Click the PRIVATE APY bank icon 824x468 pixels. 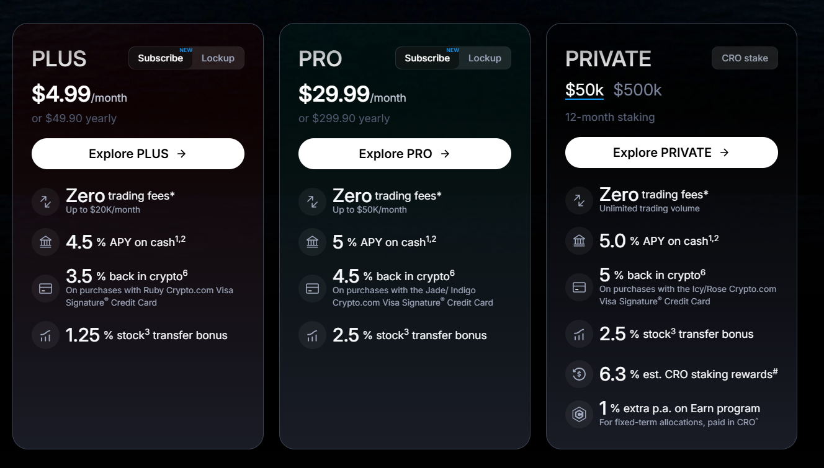pyautogui.click(x=579, y=241)
